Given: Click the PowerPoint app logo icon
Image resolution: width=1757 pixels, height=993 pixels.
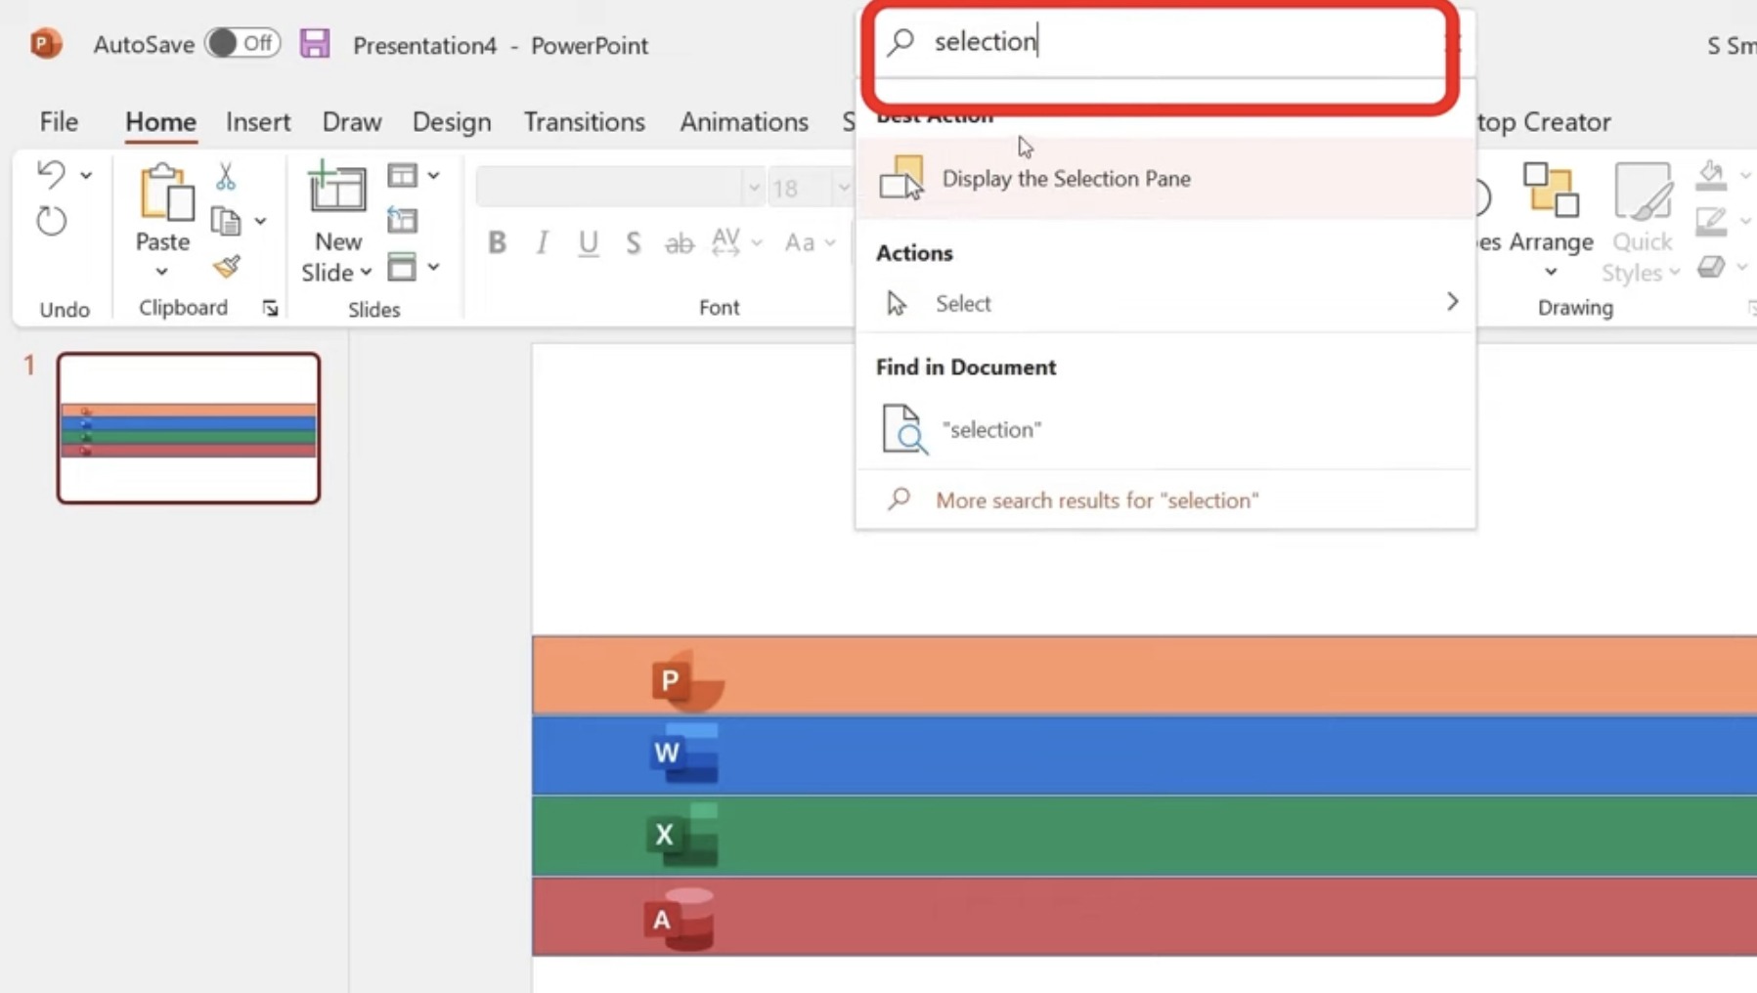Looking at the screenshot, I should point(45,44).
